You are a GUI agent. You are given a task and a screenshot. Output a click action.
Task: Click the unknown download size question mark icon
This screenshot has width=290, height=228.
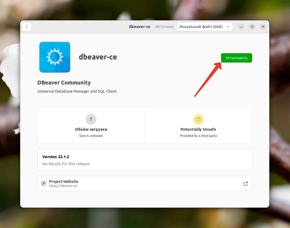91,119
